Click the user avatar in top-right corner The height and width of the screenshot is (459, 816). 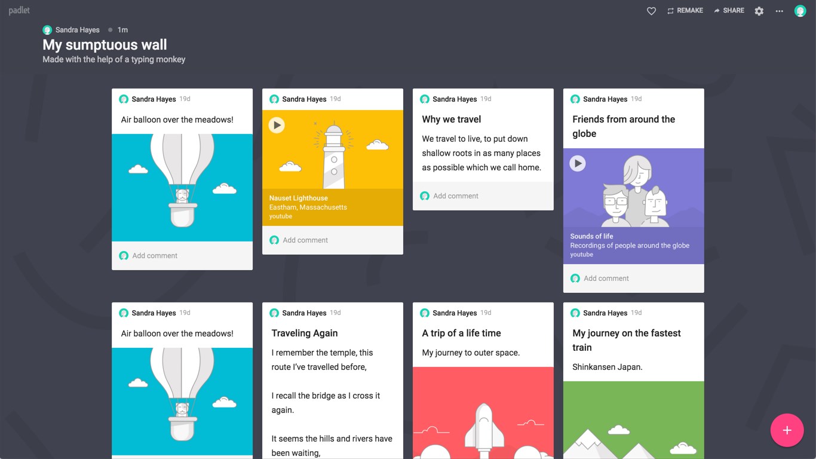click(x=800, y=11)
